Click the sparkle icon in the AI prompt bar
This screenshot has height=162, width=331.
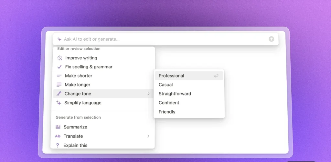coord(59,39)
